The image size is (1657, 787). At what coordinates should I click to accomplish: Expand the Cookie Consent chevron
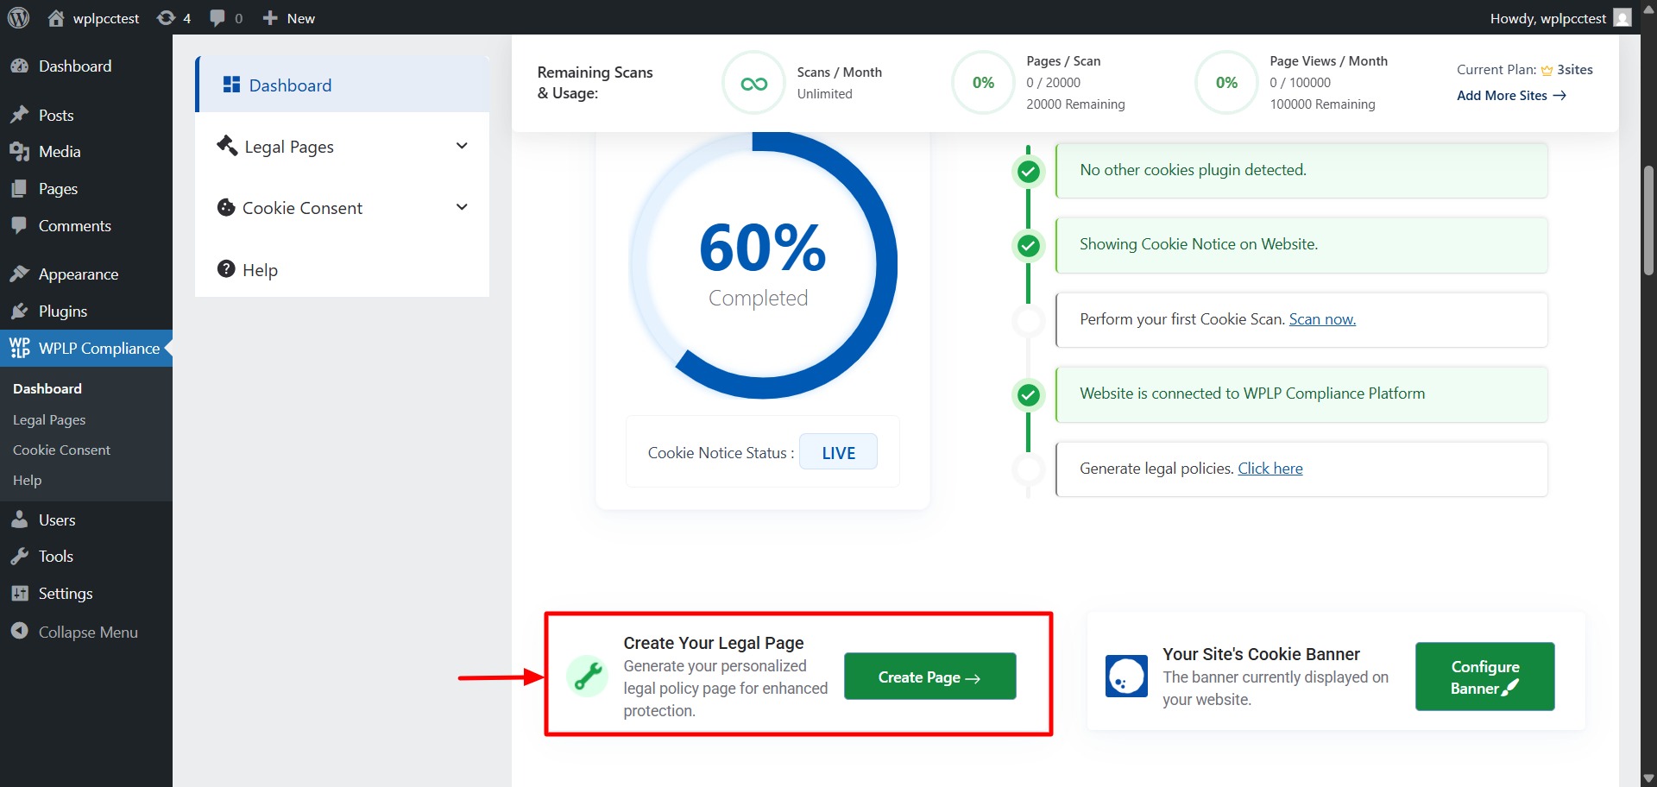462,207
